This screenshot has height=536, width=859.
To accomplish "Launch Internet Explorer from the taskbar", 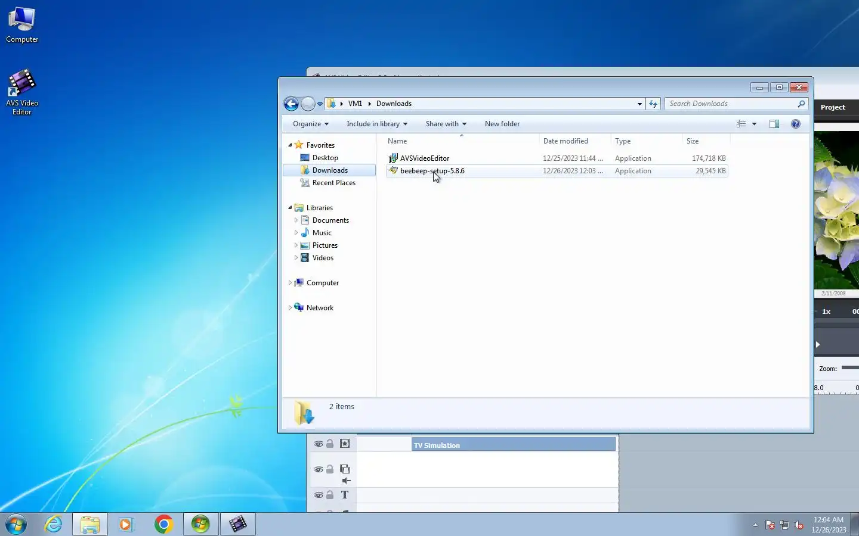I will 54,524.
